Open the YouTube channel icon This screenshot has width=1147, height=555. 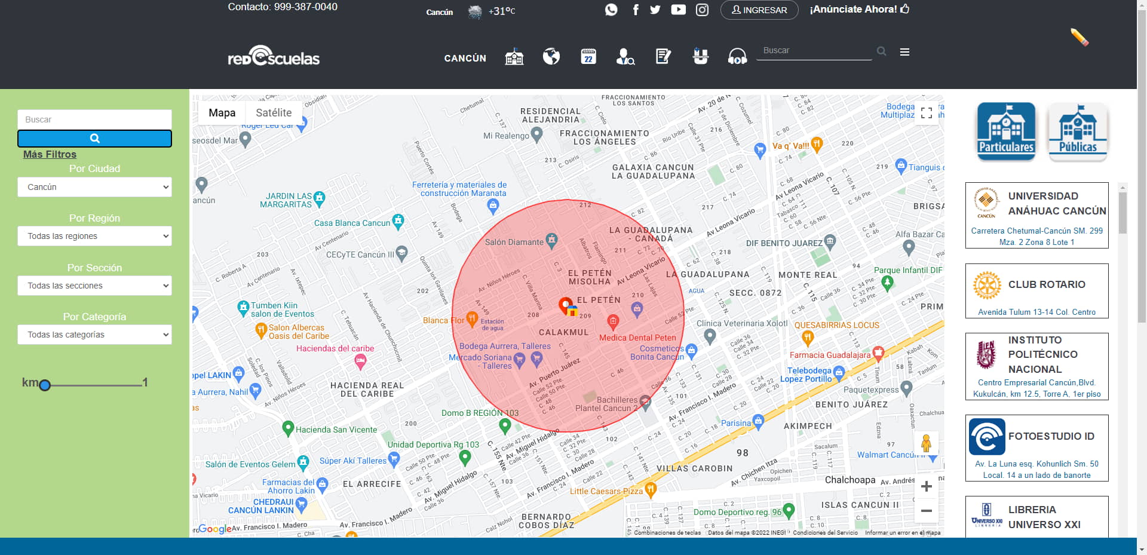coord(678,10)
